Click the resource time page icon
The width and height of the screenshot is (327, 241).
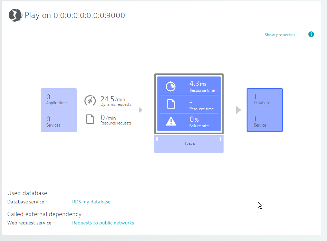(171, 104)
